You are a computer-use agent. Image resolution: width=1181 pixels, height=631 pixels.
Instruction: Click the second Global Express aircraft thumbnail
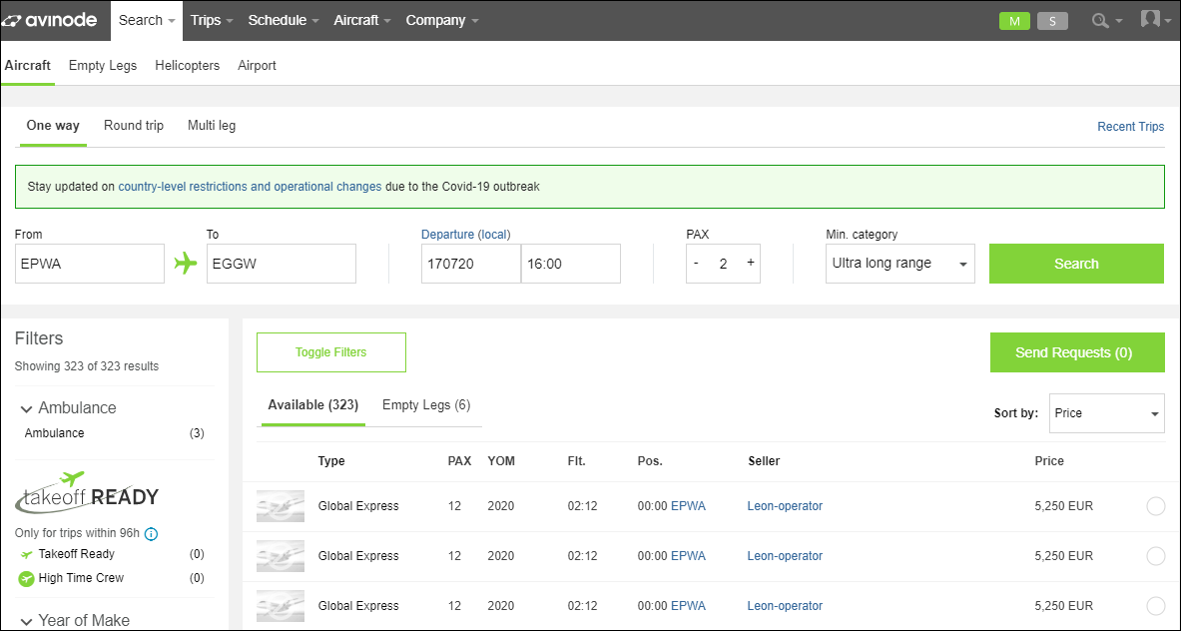[x=281, y=556]
